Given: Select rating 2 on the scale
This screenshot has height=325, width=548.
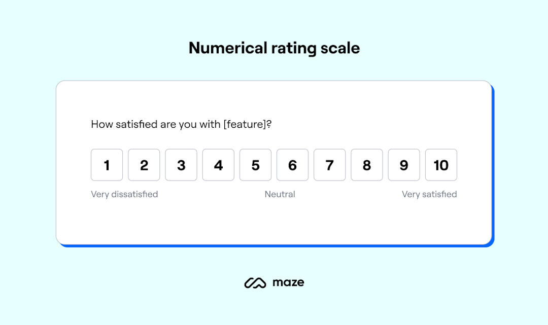Looking at the screenshot, I should pos(144,165).
